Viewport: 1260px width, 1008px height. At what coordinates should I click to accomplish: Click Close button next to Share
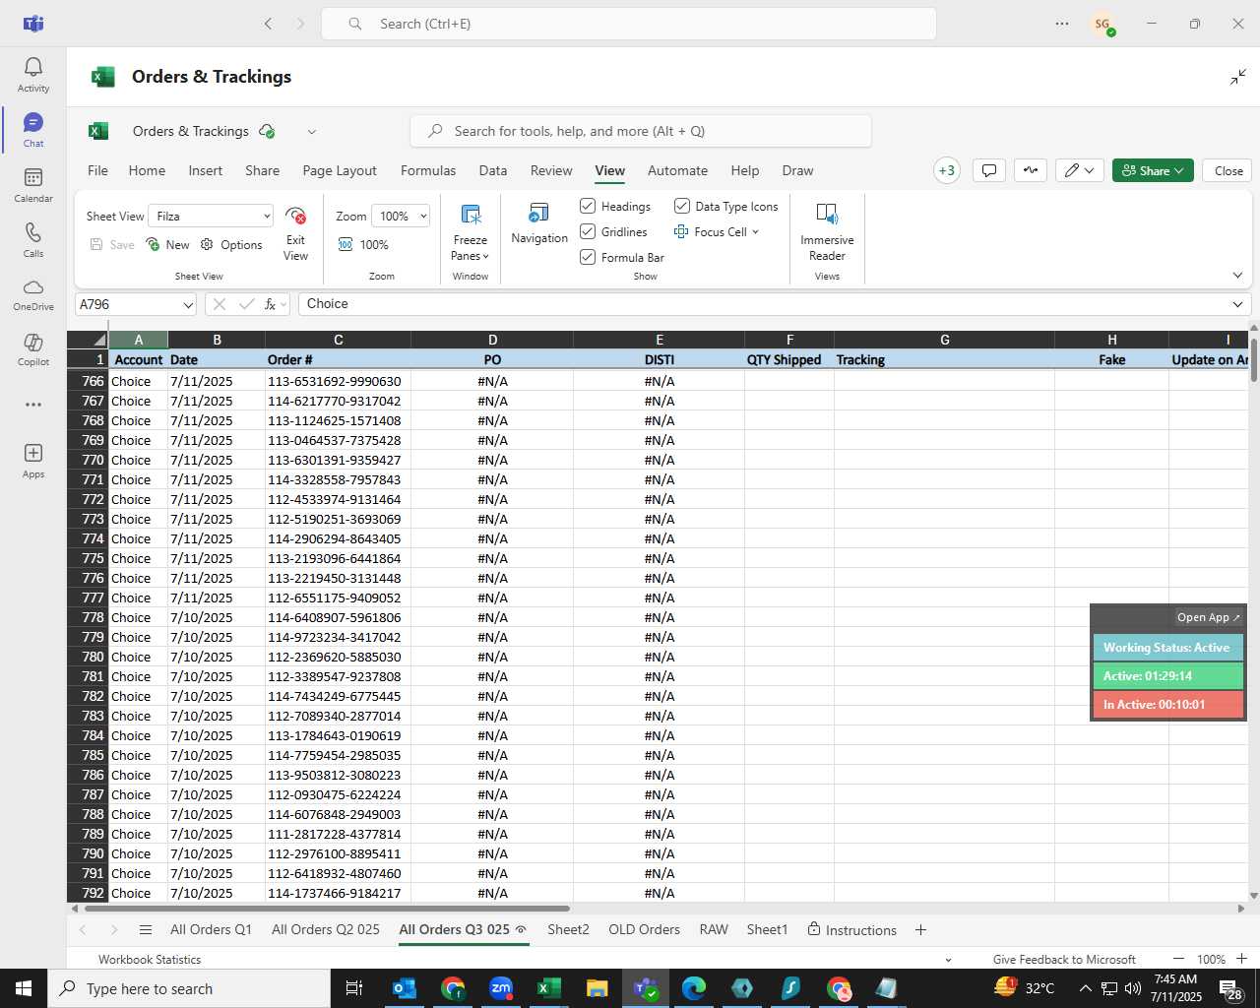pos(1228,170)
